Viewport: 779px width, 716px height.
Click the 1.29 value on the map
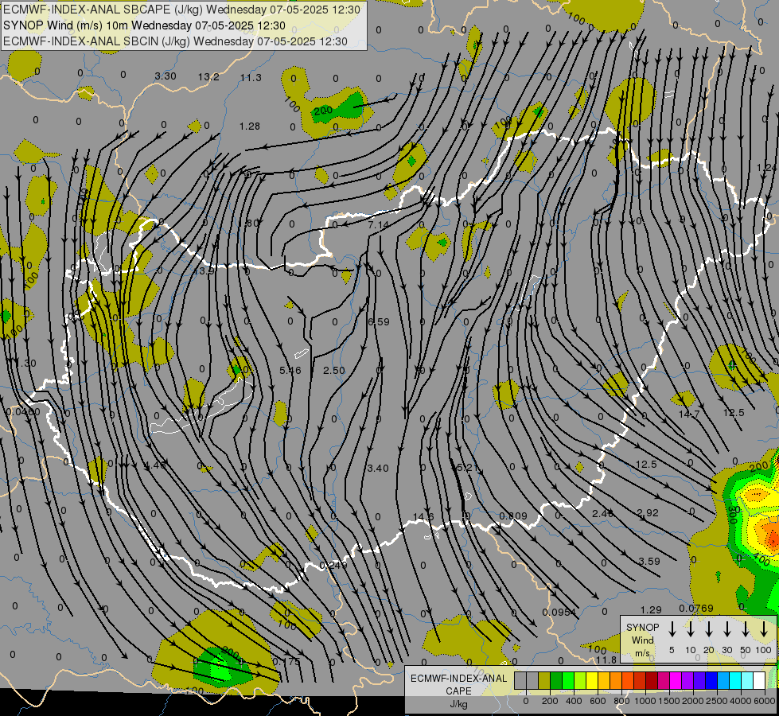point(651,609)
